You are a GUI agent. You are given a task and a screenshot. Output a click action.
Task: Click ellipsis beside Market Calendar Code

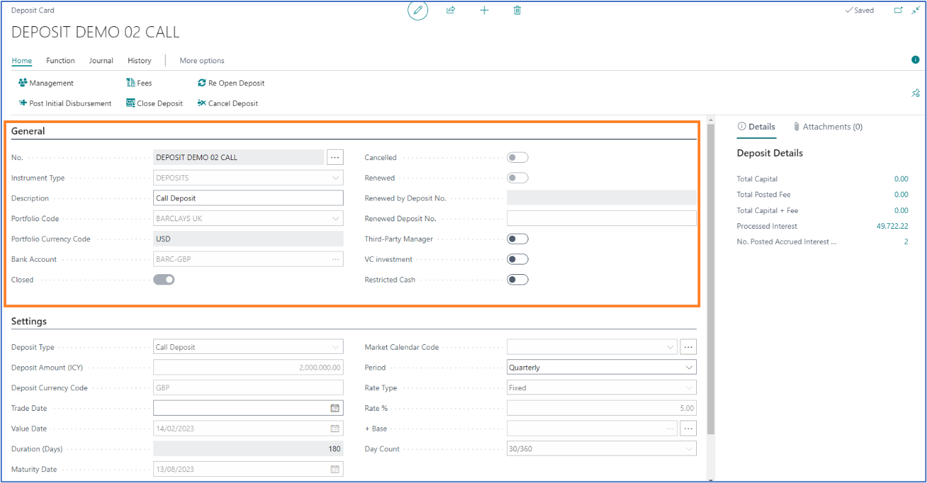pos(688,347)
